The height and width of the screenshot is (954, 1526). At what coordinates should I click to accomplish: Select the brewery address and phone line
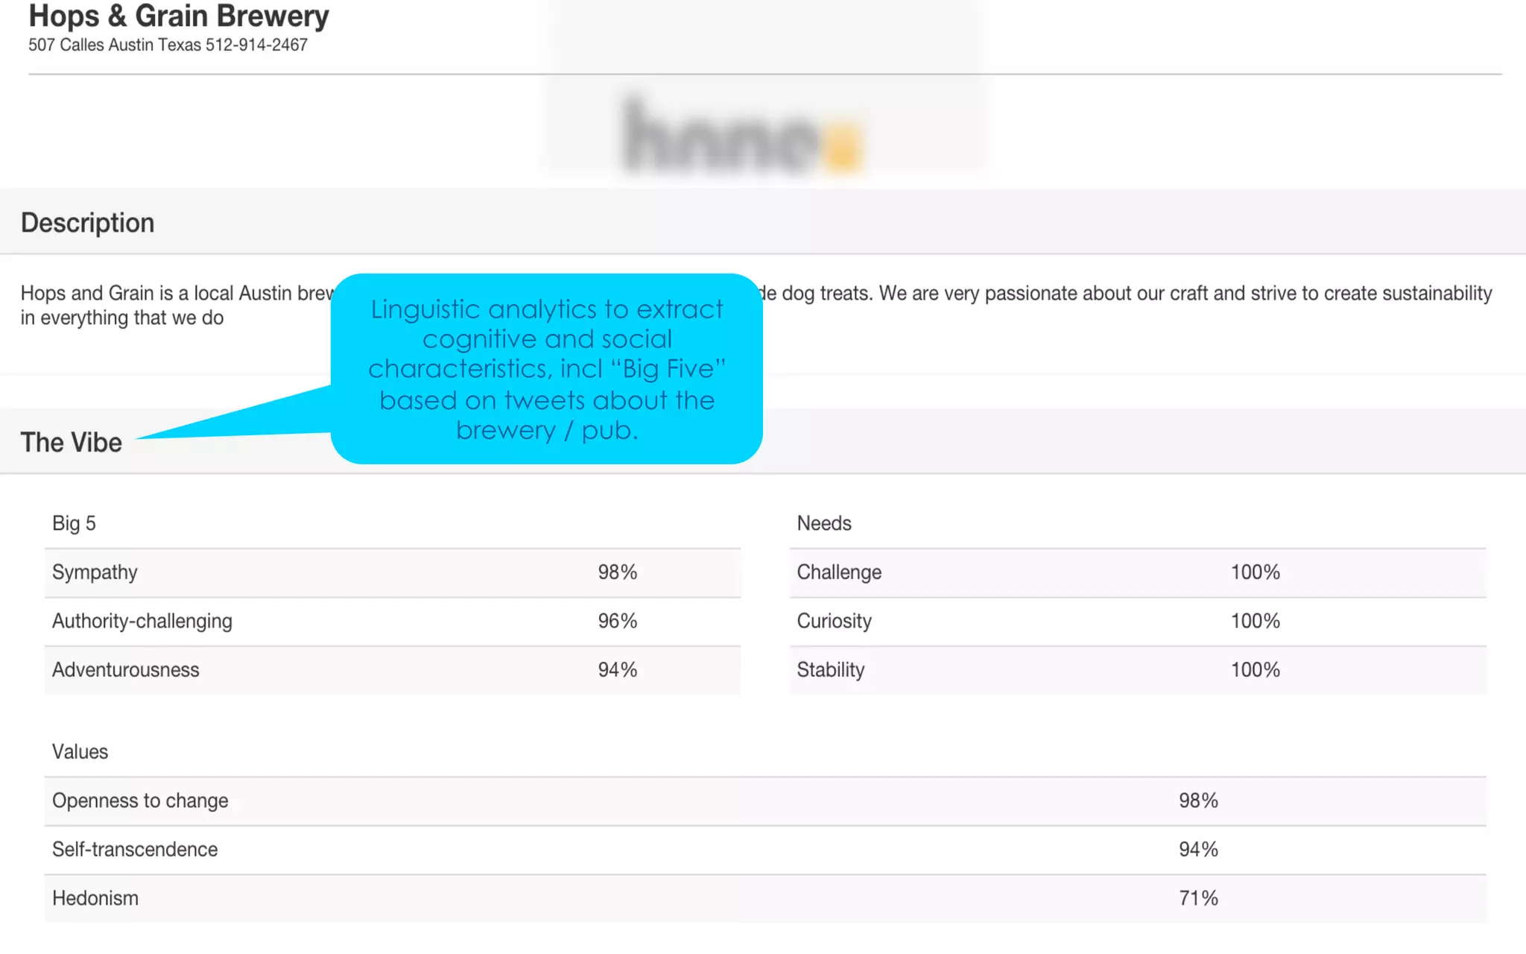click(x=168, y=45)
